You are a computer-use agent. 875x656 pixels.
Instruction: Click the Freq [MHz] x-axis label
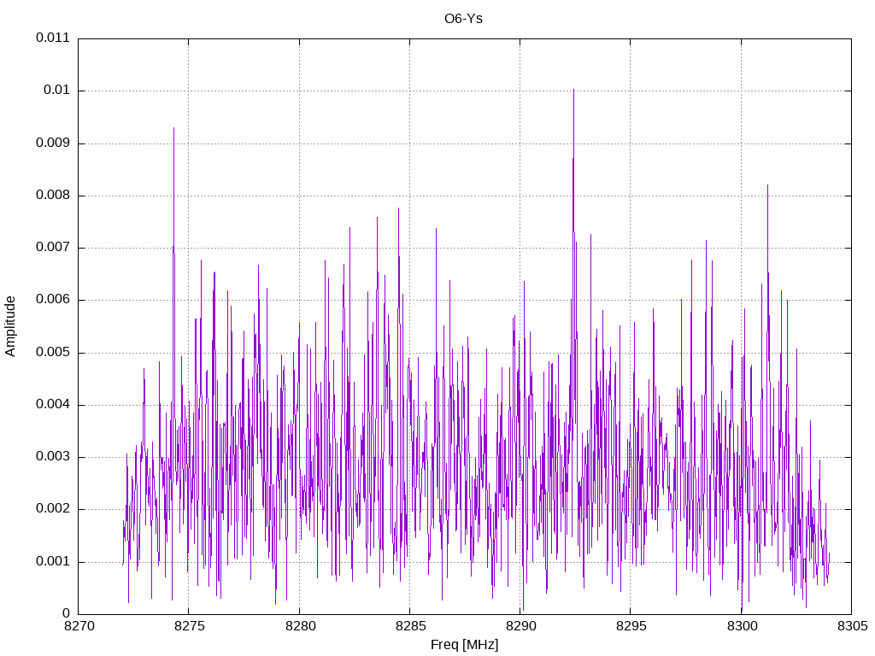click(x=464, y=644)
